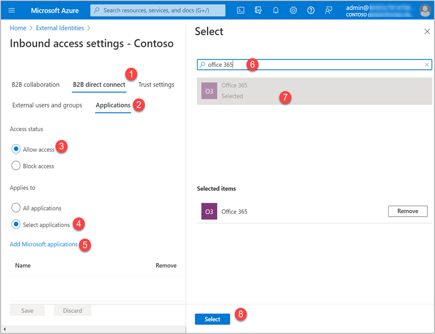The width and height of the screenshot is (435, 334).
Task: Remove Office 365 from selected items
Action: [x=407, y=211]
